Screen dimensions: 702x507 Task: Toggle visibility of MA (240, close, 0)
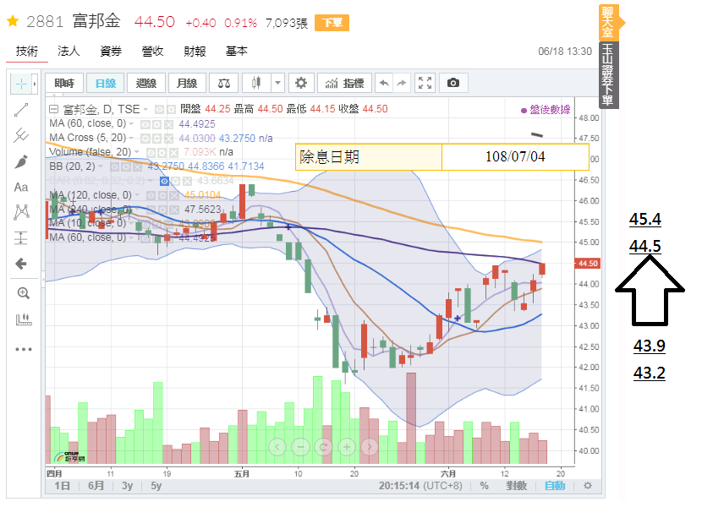point(151,210)
